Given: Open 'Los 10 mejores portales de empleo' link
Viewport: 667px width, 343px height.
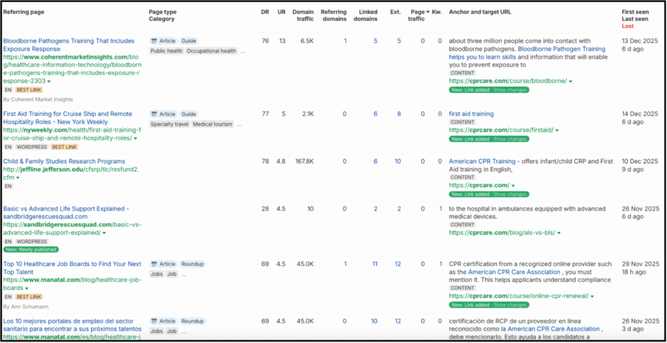Looking at the screenshot, I should coord(72,325).
